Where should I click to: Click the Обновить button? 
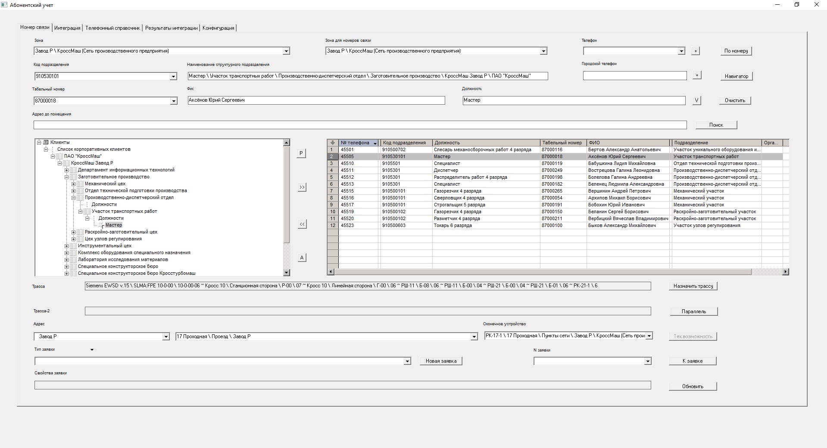693,386
